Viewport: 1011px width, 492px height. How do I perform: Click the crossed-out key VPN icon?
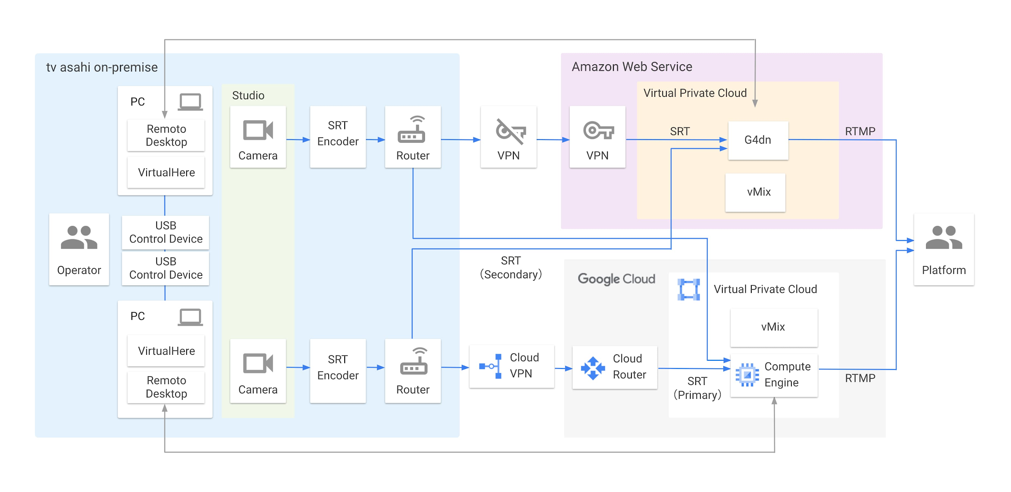pos(511,131)
